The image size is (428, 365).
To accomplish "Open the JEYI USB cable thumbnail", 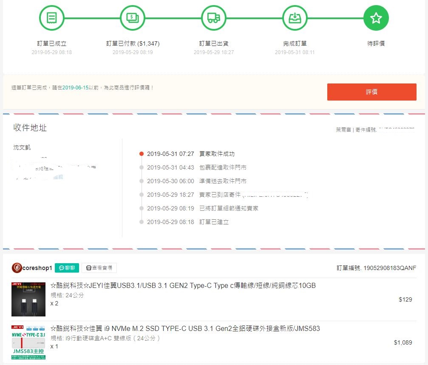I will click(x=28, y=299).
